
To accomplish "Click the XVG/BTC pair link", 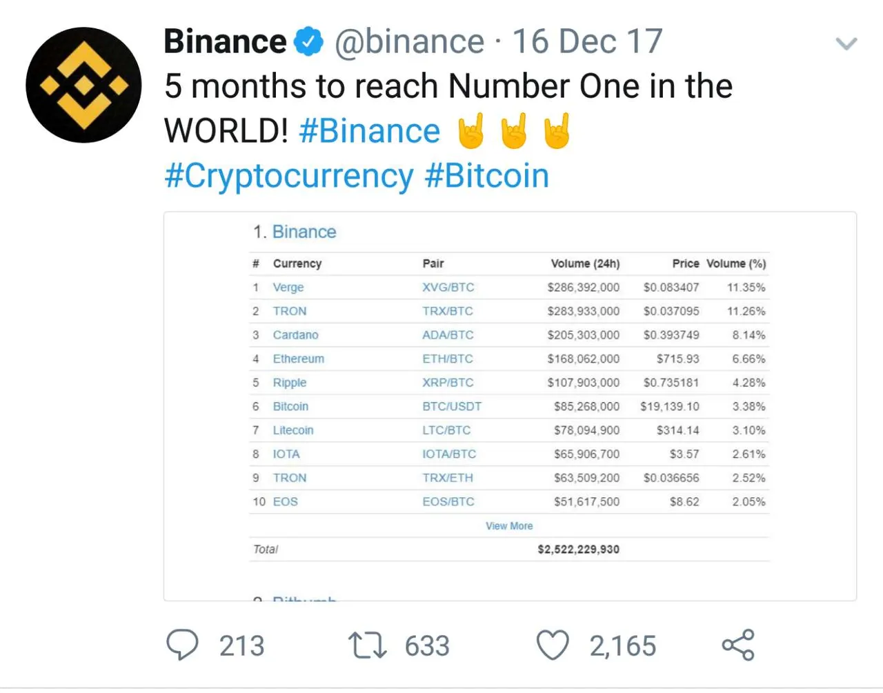I will 448,288.
